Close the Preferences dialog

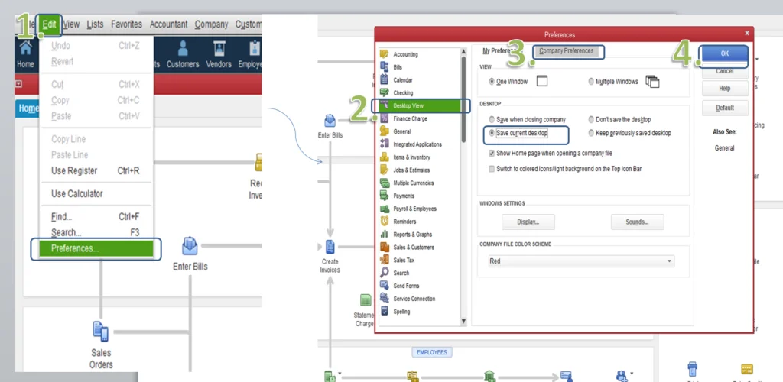point(747,34)
